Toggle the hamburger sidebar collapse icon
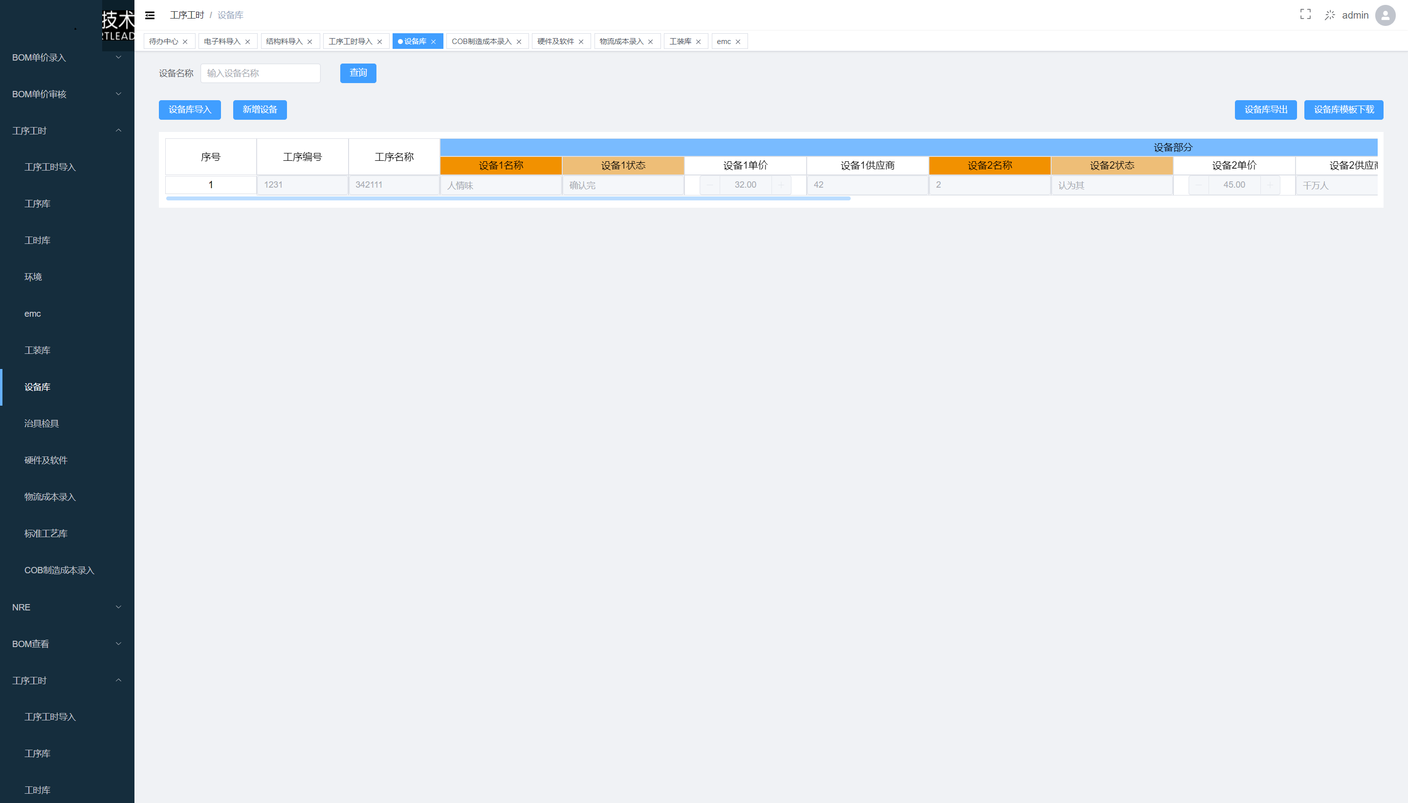The height and width of the screenshot is (803, 1408). pyautogui.click(x=150, y=16)
